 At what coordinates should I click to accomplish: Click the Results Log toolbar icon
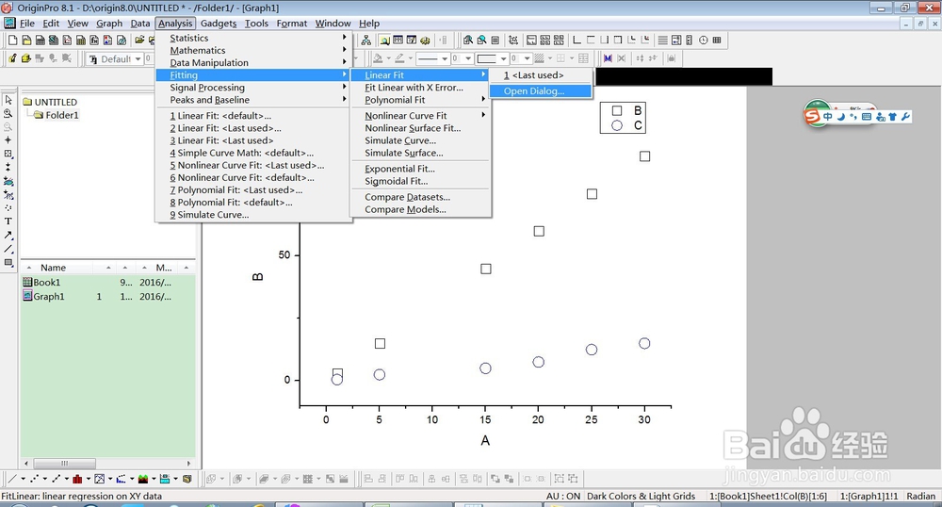coord(398,41)
